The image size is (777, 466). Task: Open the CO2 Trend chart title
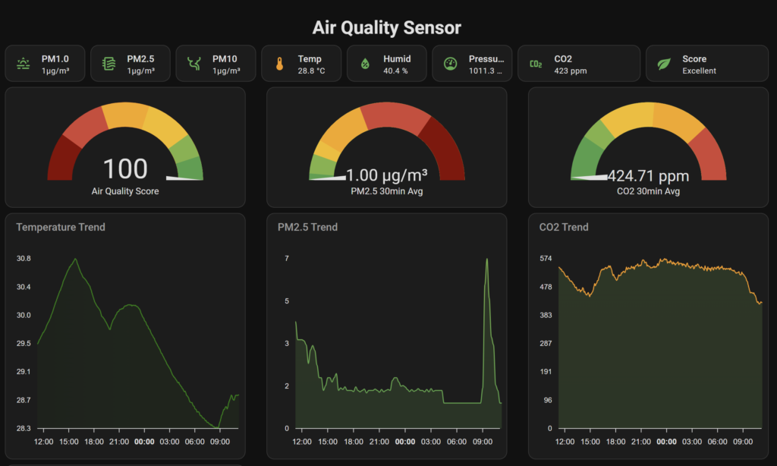(564, 227)
